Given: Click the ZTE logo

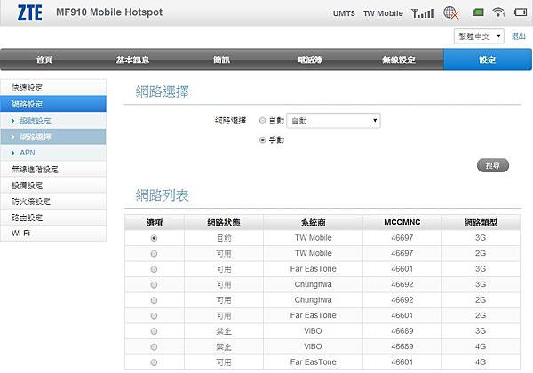Looking at the screenshot, I should point(30,13).
